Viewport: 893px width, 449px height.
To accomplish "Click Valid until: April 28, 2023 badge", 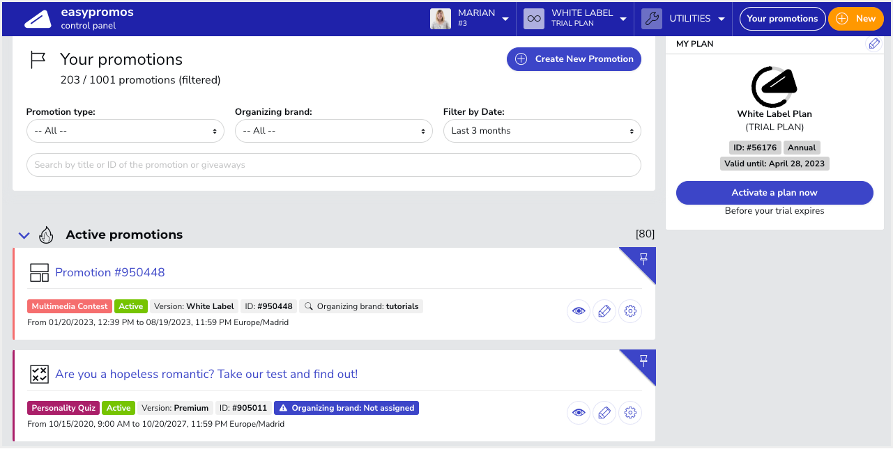I will pyautogui.click(x=774, y=164).
